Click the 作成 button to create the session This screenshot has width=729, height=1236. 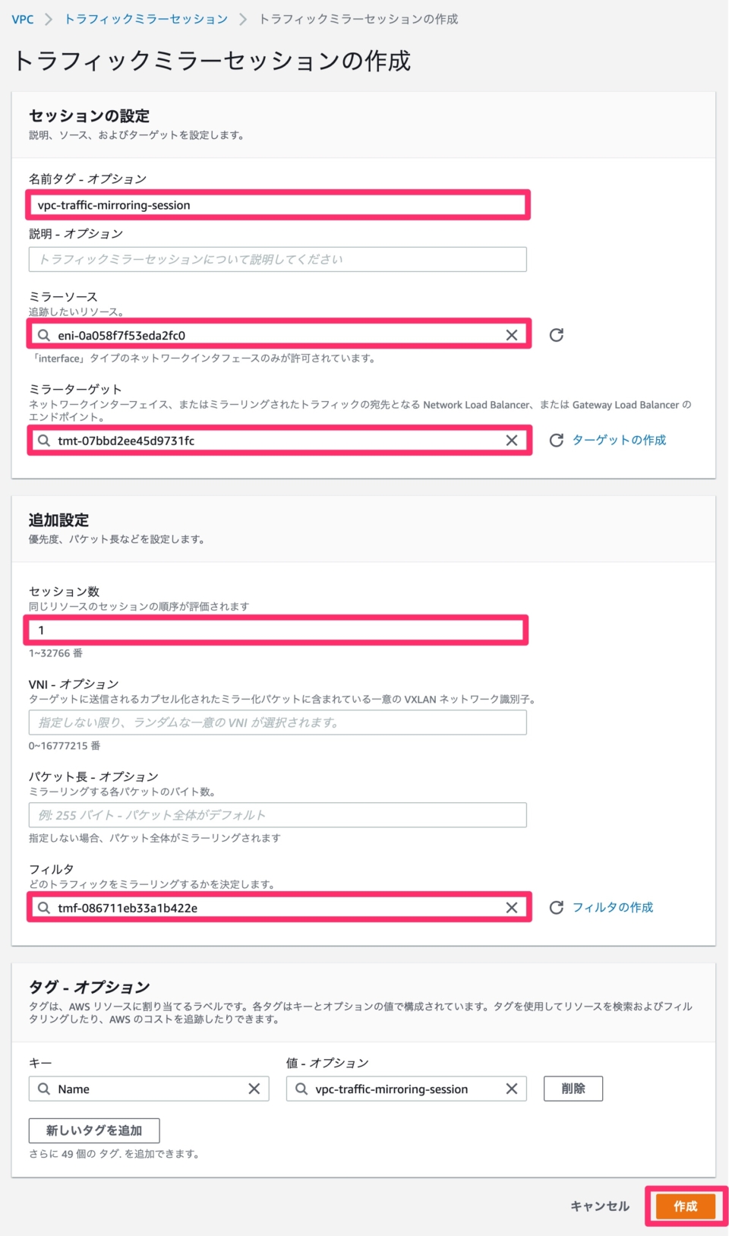(686, 1206)
